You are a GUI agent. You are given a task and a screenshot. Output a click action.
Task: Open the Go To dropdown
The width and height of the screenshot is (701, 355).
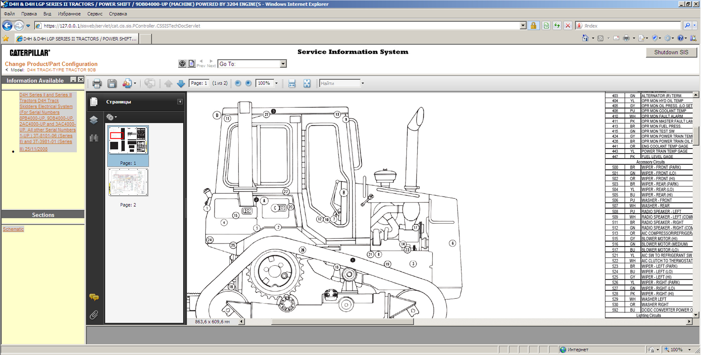(283, 64)
